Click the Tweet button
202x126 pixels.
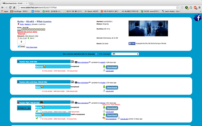[21, 46]
